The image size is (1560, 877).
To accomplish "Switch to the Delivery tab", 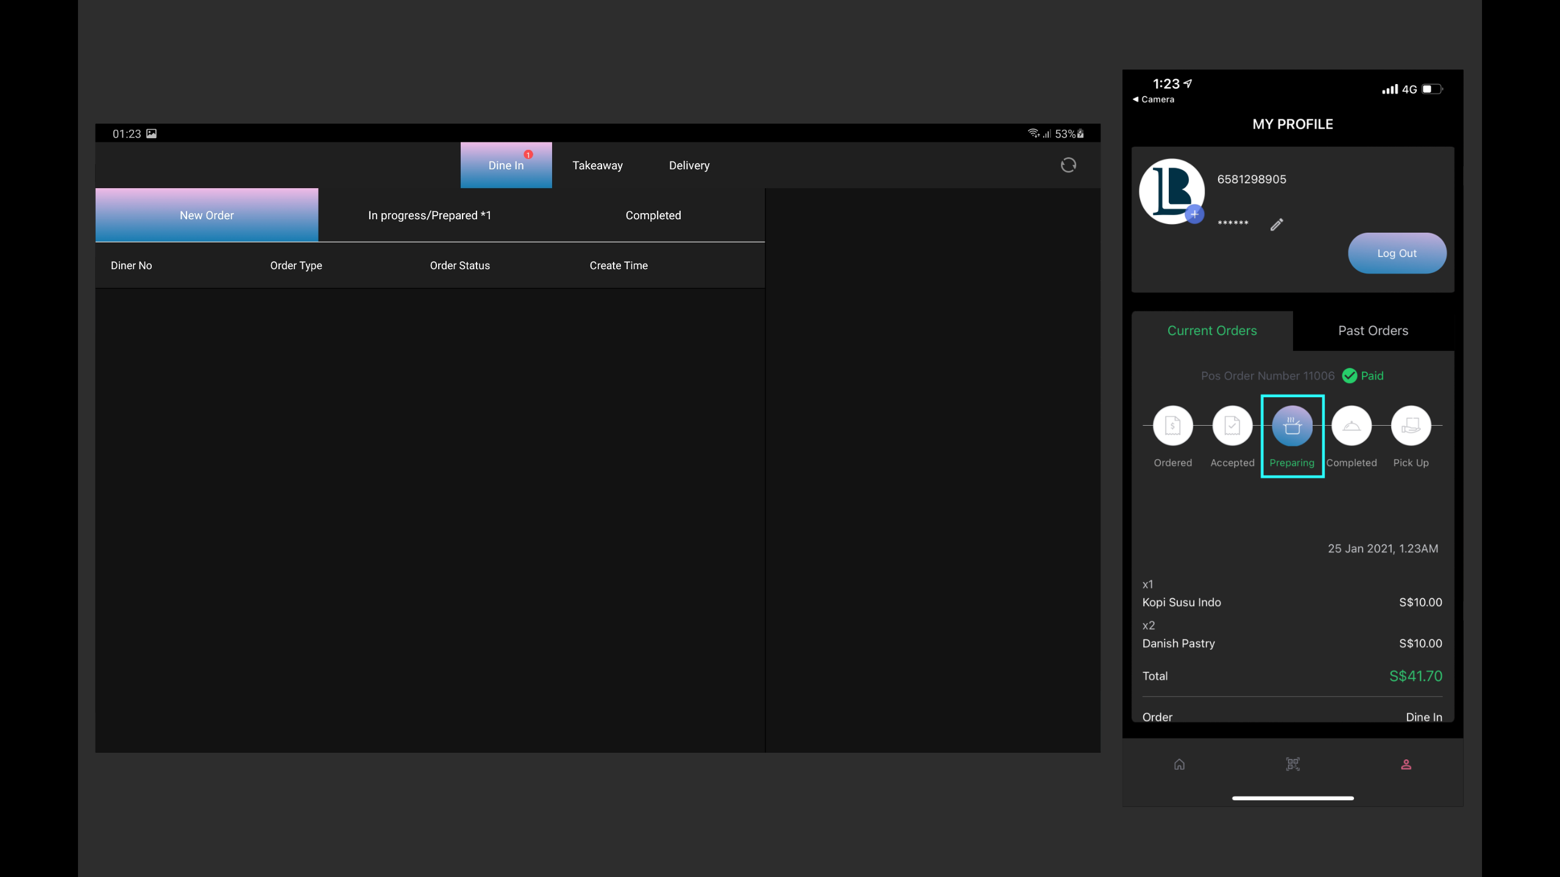I will click(x=689, y=166).
